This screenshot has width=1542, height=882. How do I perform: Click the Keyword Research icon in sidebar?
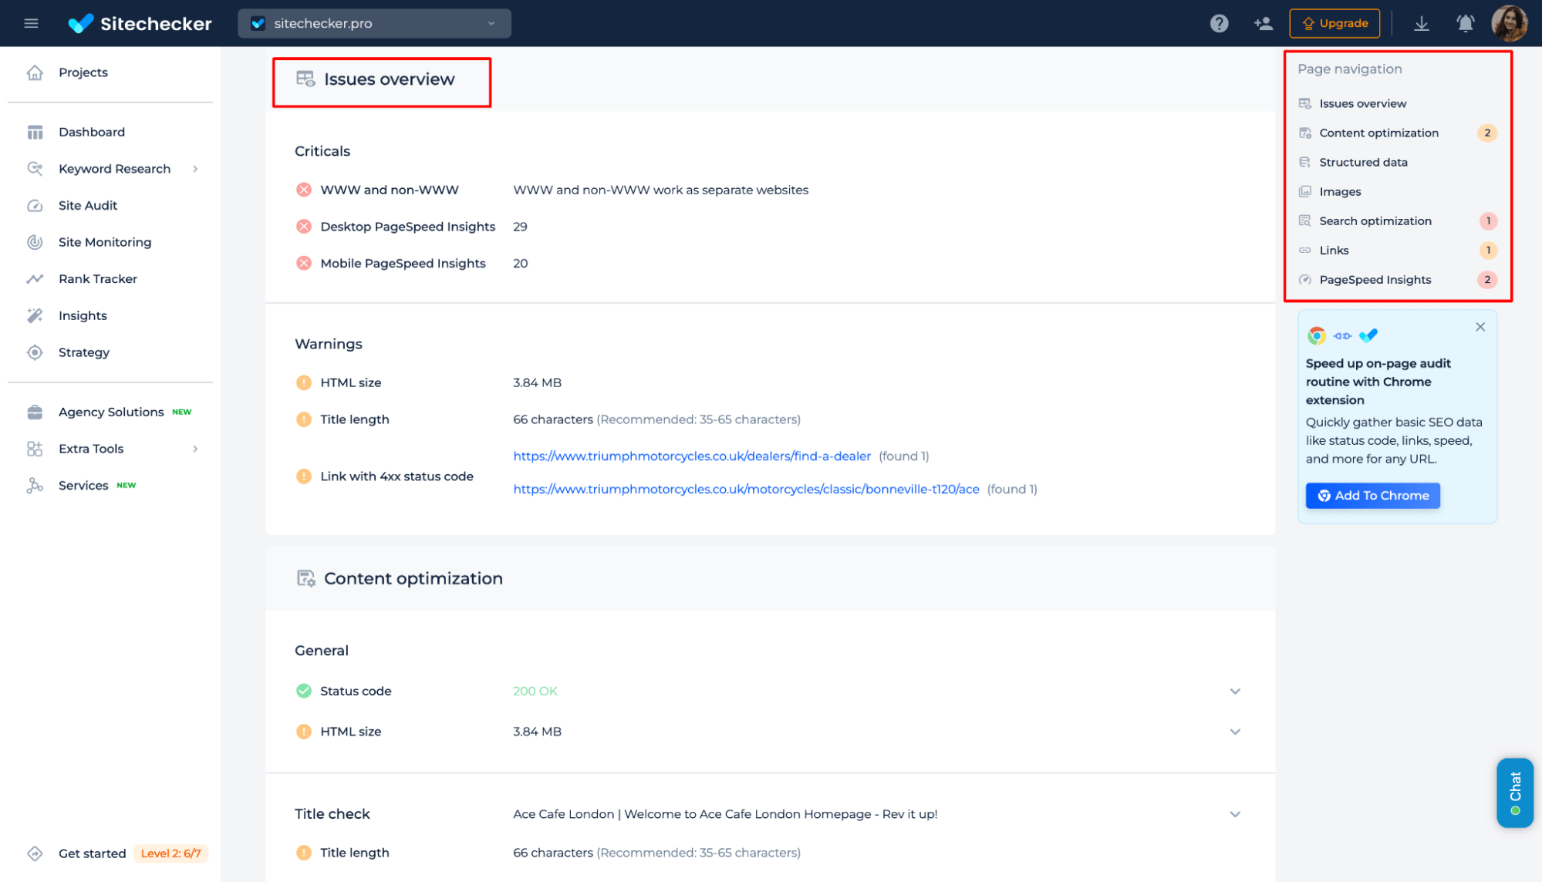tap(36, 168)
